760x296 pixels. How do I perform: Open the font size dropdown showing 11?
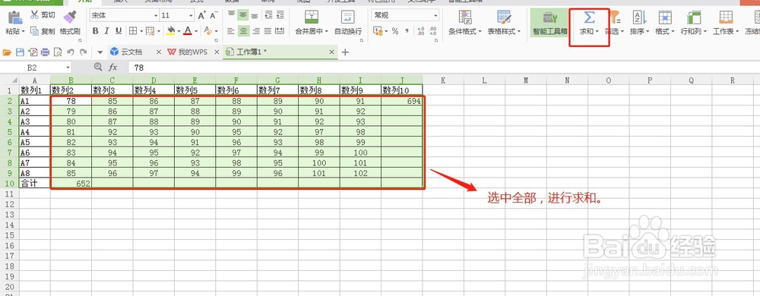pos(191,16)
